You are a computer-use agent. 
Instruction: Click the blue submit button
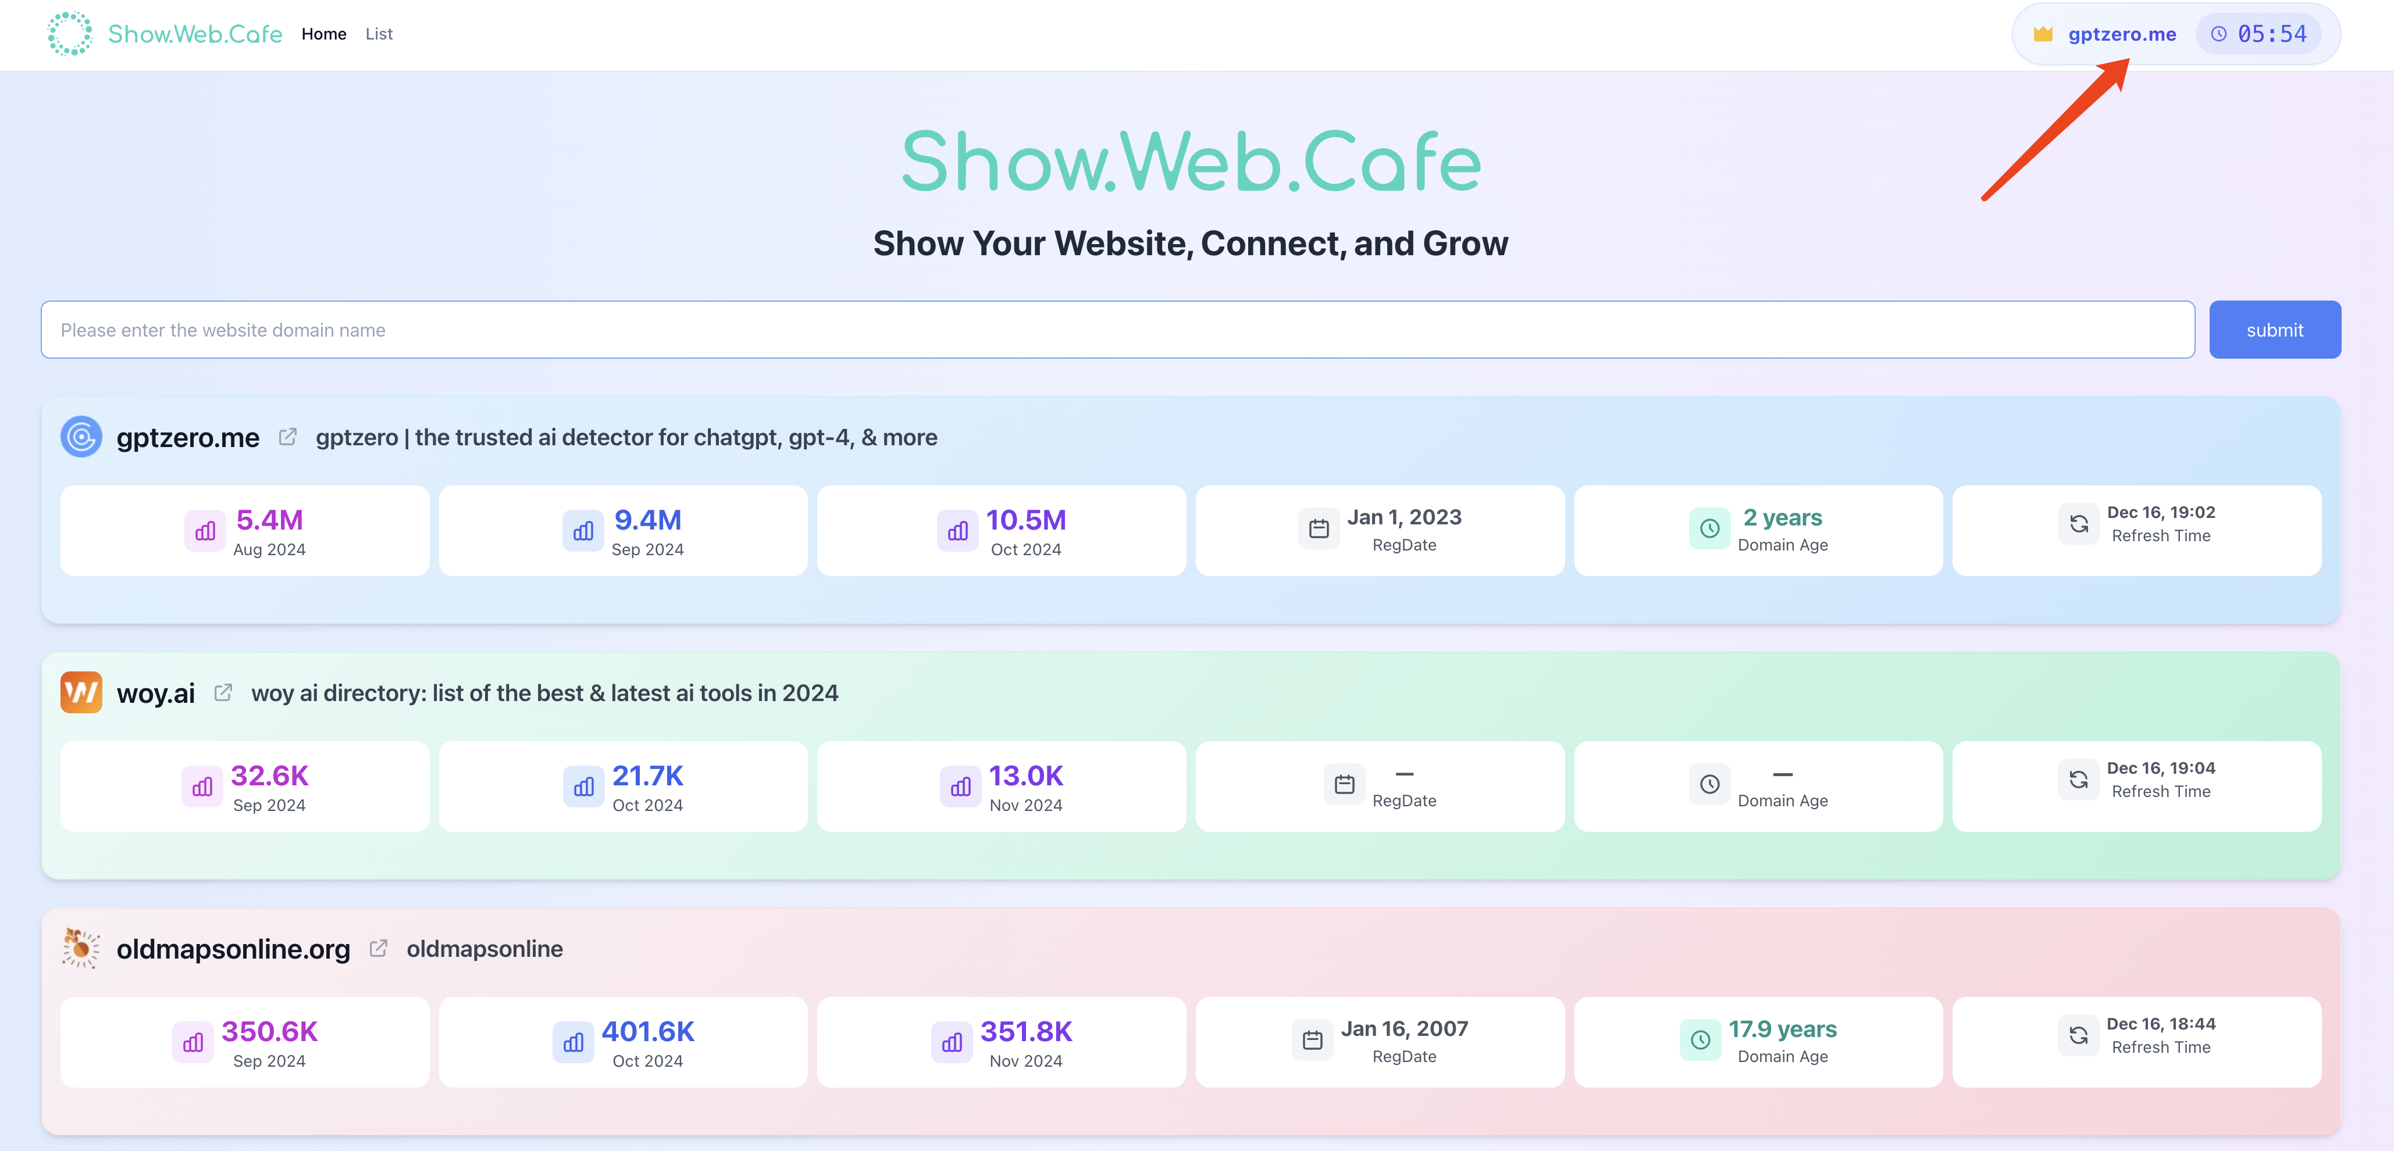pos(2274,330)
